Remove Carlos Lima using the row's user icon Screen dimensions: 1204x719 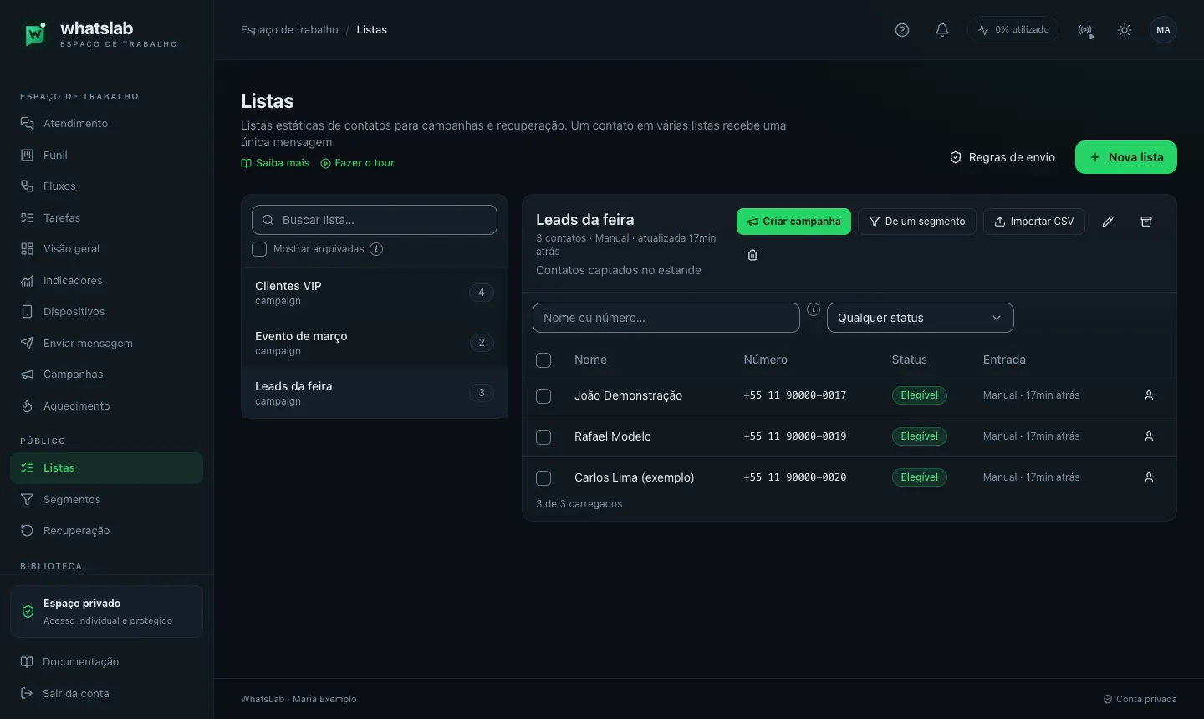[x=1150, y=477]
